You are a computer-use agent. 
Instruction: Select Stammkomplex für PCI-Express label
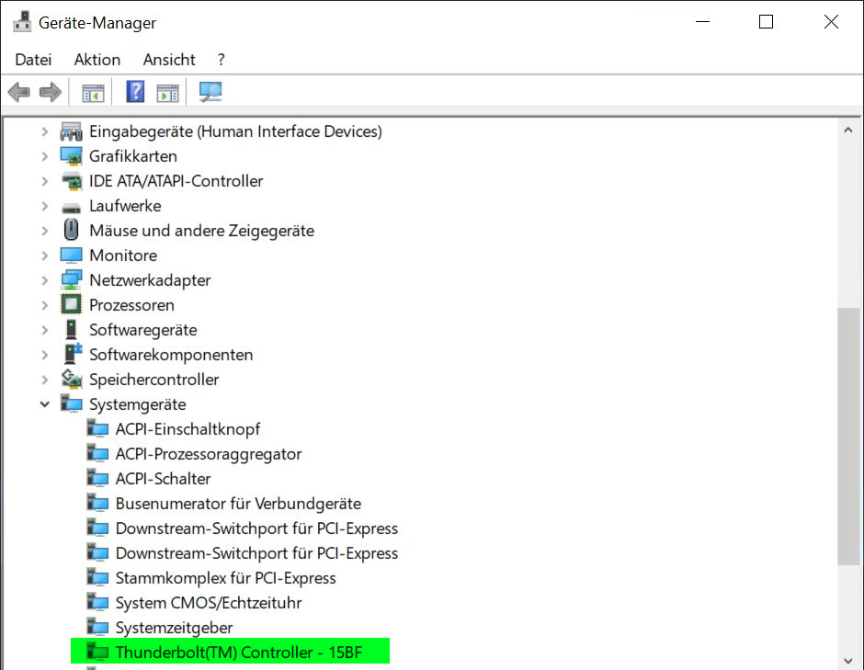[225, 578]
